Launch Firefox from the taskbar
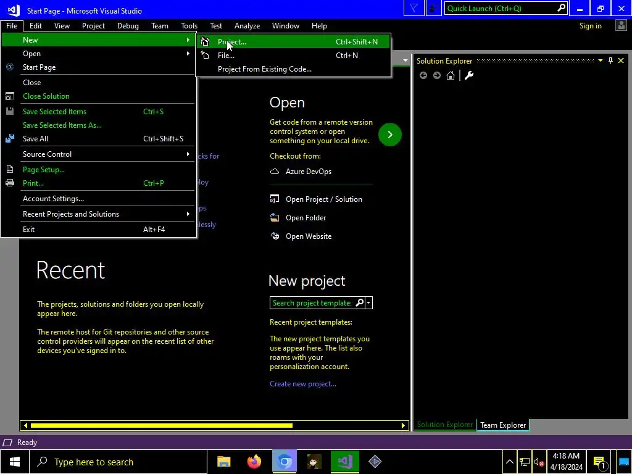Image resolution: width=632 pixels, height=474 pixels. (254, 462)
